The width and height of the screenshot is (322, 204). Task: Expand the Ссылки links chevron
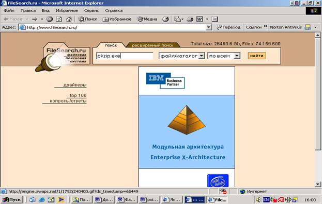tap(266, 26)
